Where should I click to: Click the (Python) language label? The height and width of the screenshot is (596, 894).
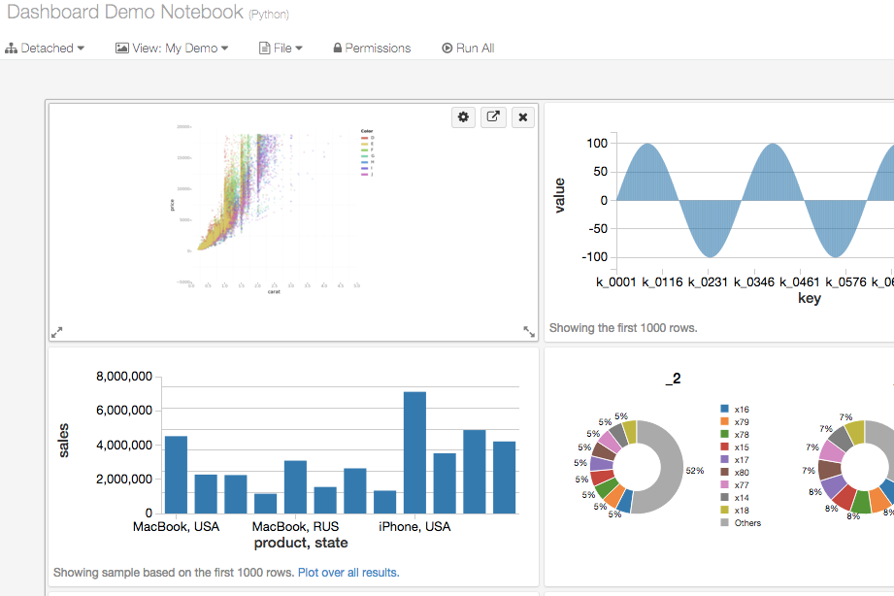coord(269,15)
